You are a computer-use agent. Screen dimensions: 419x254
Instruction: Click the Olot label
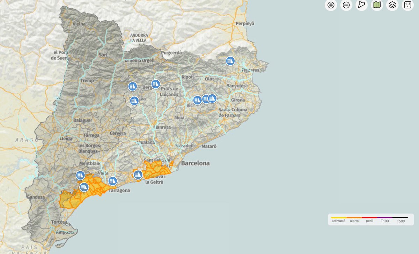pos(209,79)
